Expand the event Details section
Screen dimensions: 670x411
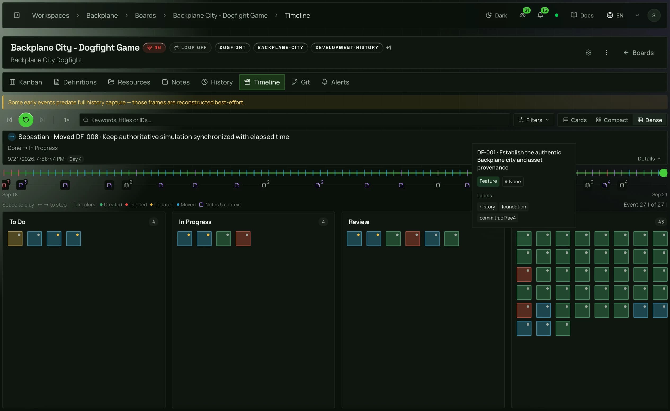click(649, 158)
